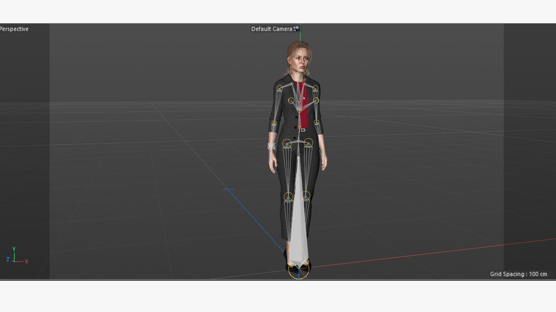Click the red X axis gizmo label
This screenshot has width=556, height=312.
point(26,261)
